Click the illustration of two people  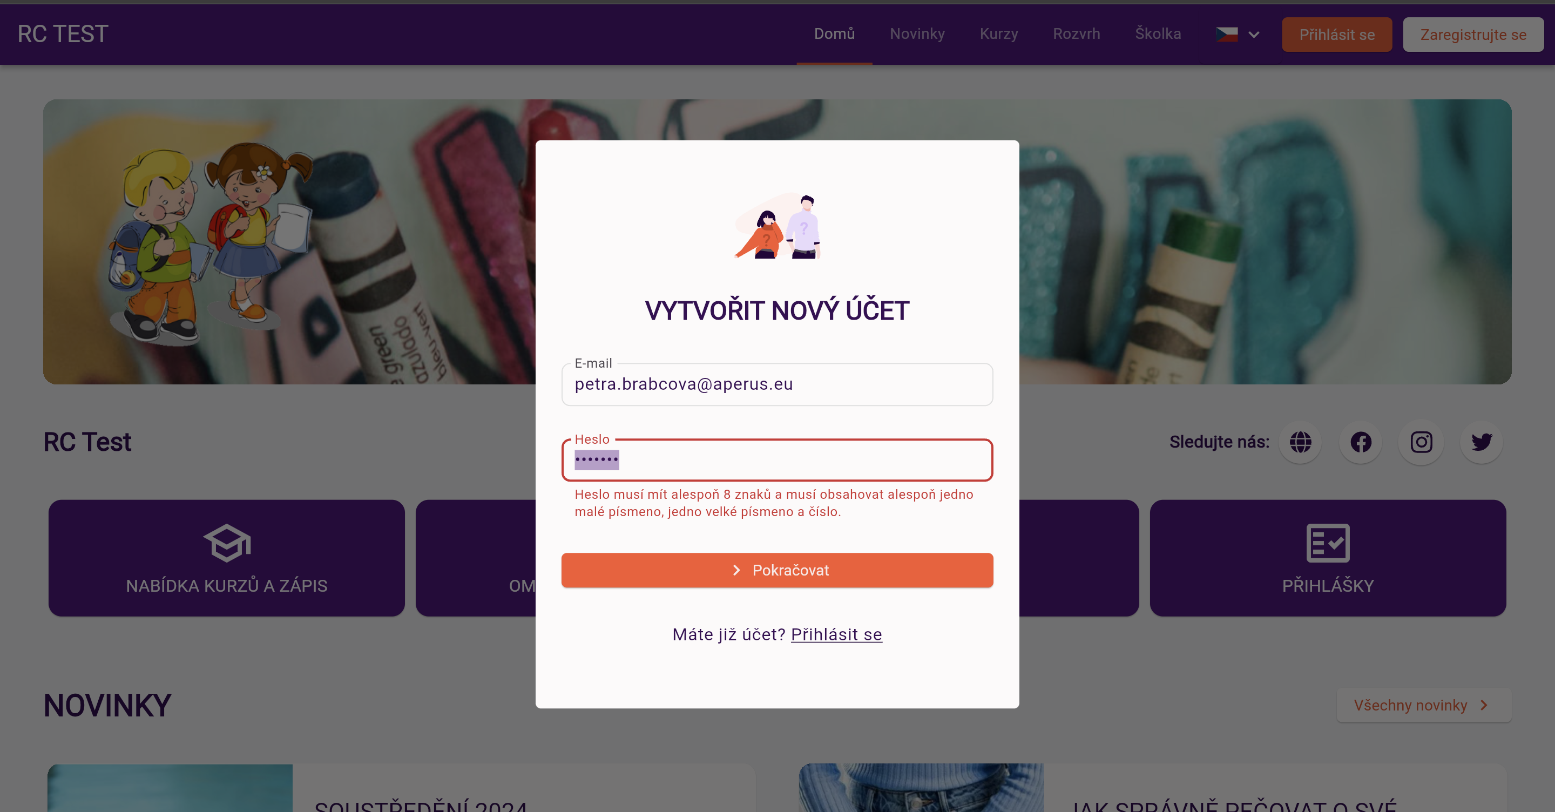click(777, 226)
